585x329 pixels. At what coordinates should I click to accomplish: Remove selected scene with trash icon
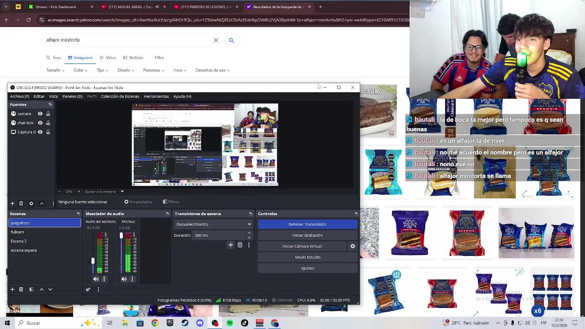(21, 289)
